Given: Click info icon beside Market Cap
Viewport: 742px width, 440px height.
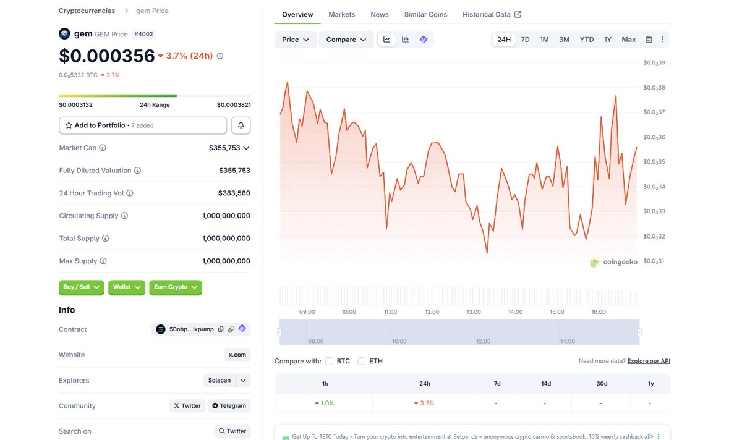Looking at the screenshot, I should tap(103, 148).
